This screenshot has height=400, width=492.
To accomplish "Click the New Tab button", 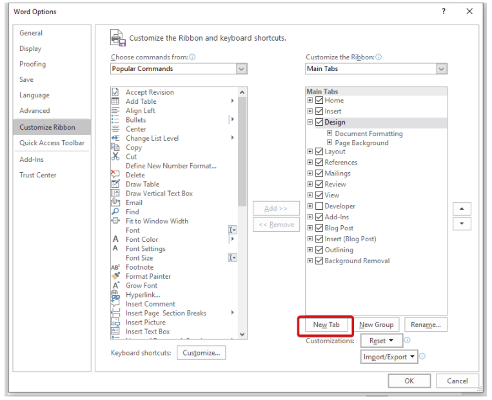I will click(326, 325).
